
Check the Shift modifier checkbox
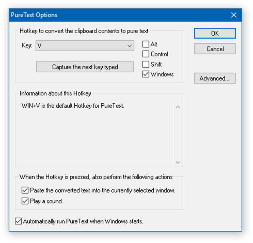click(146, 64)
